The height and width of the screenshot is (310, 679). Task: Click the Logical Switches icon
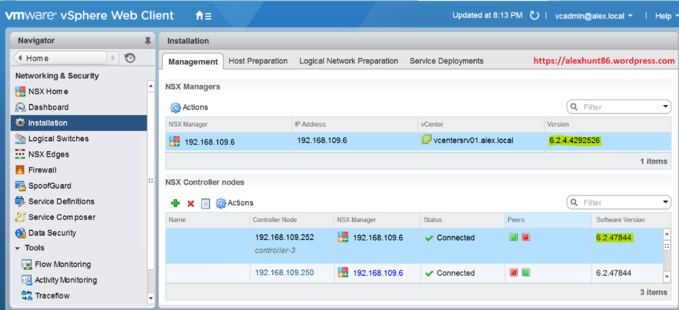coord(20,139)
